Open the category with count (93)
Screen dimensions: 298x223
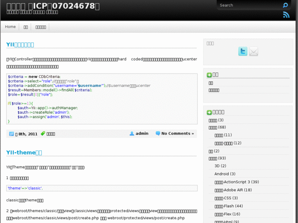click(217, 158)
